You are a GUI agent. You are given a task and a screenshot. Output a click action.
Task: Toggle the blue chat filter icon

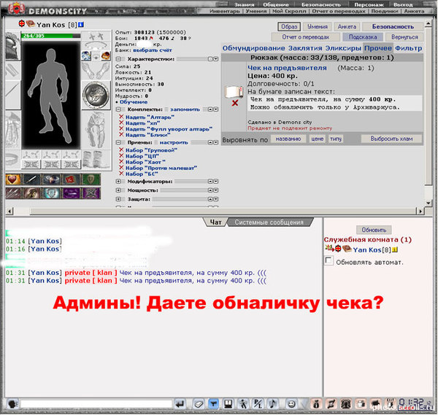click(214, 404)
